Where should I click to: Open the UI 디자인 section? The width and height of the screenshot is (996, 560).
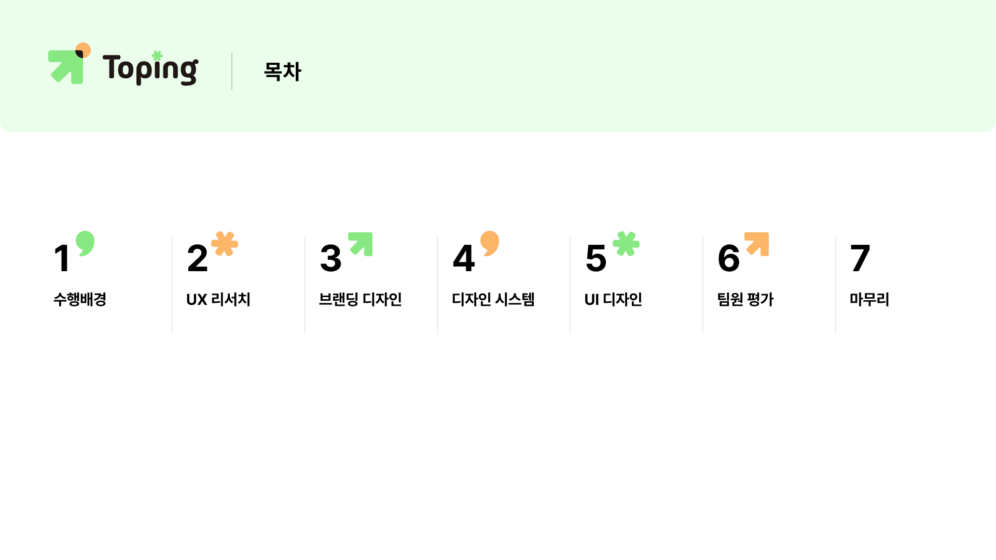click(613, 299)
